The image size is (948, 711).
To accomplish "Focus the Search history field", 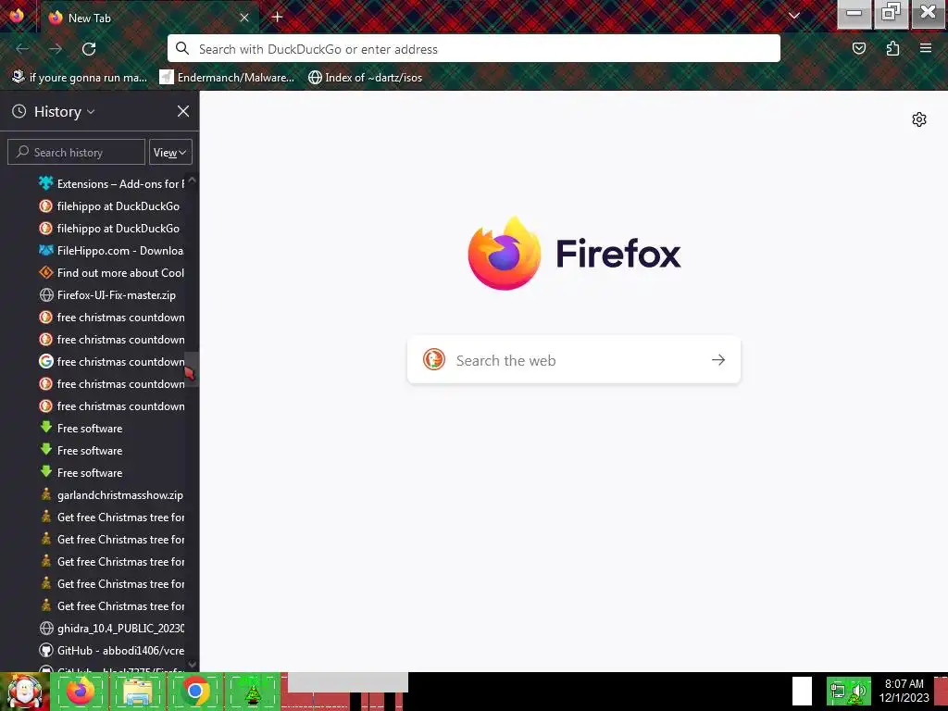I will click(x=76, y=153).
